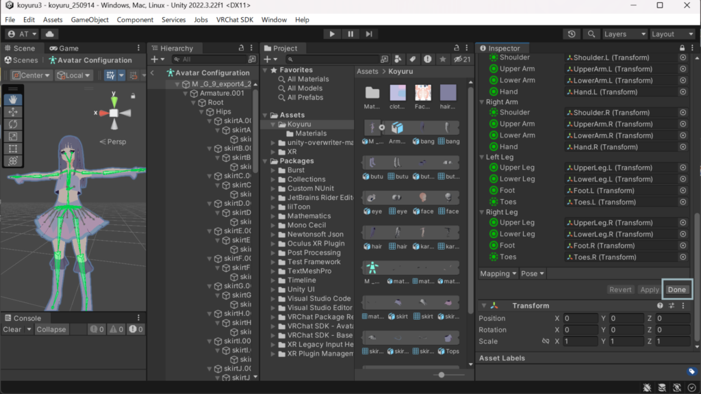Viewport: 701px width, 394px height.
Task: Select the Move tool in Scene toolbar
Action: pyautogui.click(x=12, y=112)
